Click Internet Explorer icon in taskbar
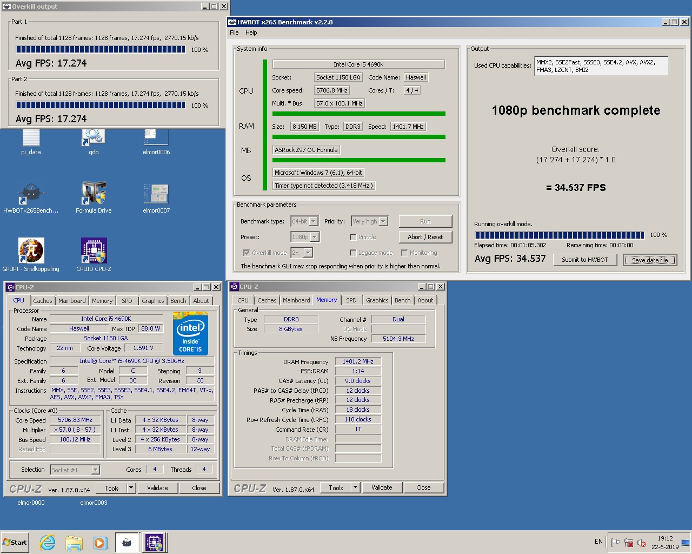692x554 pixels. point(48,543)
